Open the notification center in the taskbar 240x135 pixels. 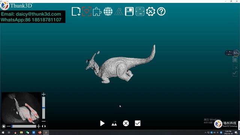pos(236,132)
